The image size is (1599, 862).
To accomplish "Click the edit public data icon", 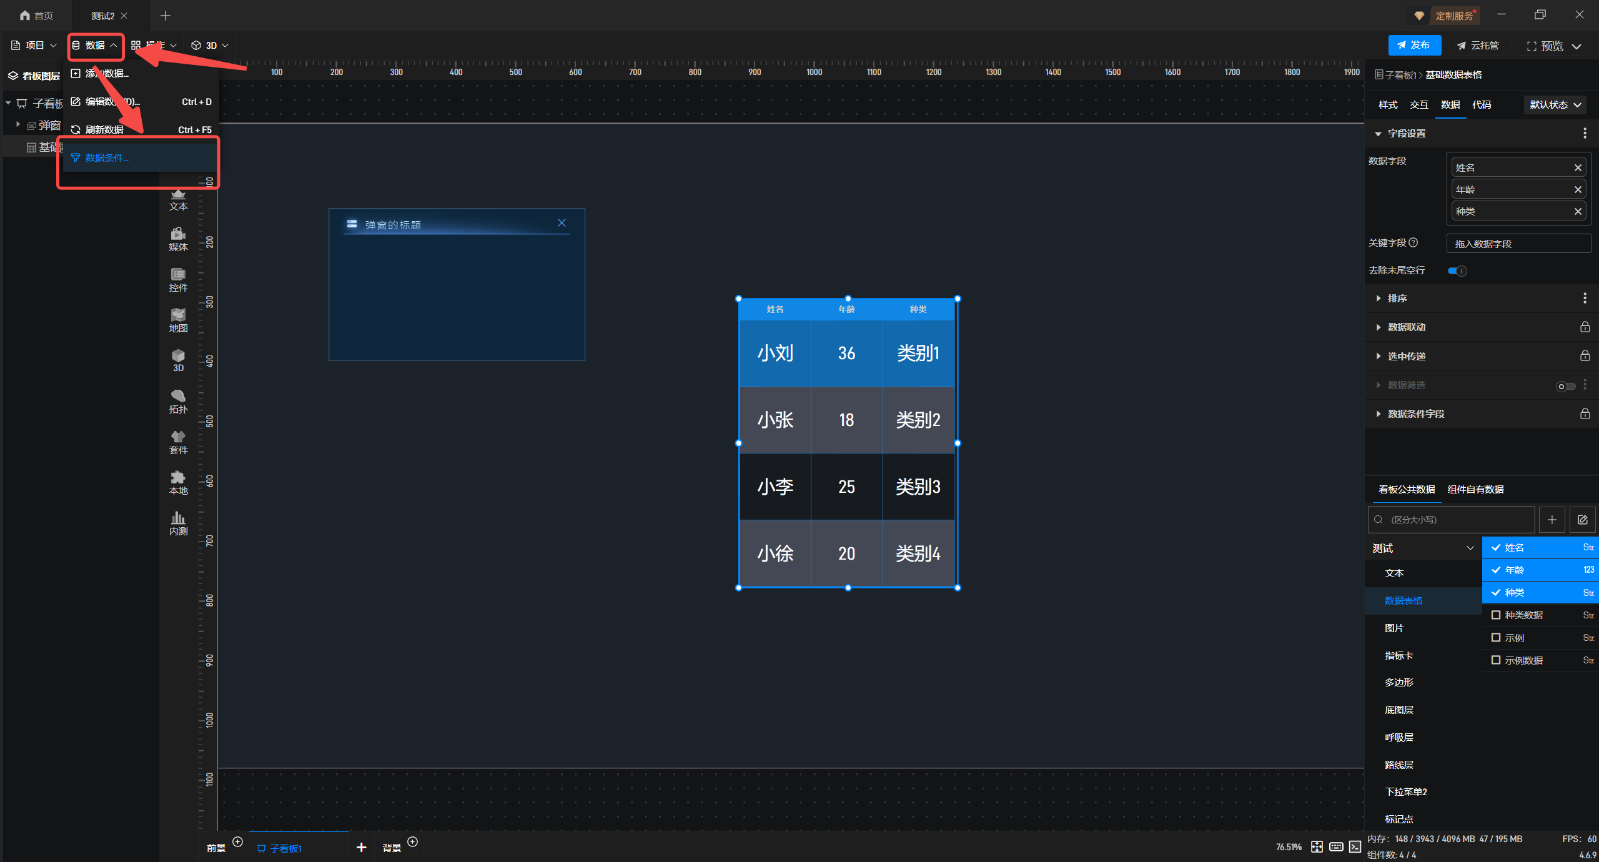I will [1583, 520].
